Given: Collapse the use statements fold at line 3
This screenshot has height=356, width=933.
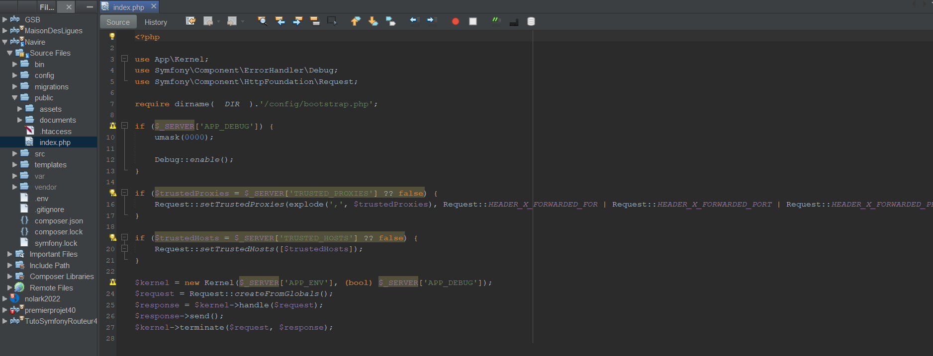Looking at the screenshot, I should click(x=124, y=59).
